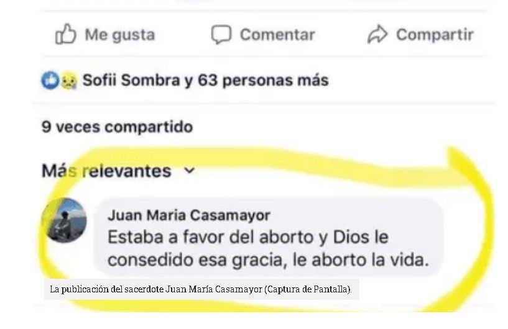Image resolution: width=508 pixels, height=329 pixels.
Task: Expand the Más relevantes chevron
Action: (x=189, y=171)
